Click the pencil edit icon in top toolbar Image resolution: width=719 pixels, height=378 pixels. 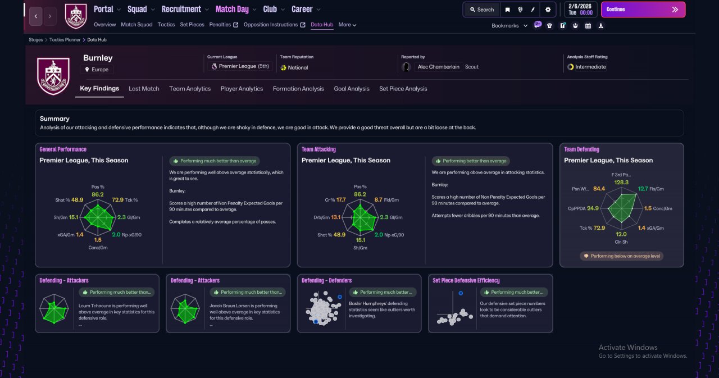pos(533,10)
